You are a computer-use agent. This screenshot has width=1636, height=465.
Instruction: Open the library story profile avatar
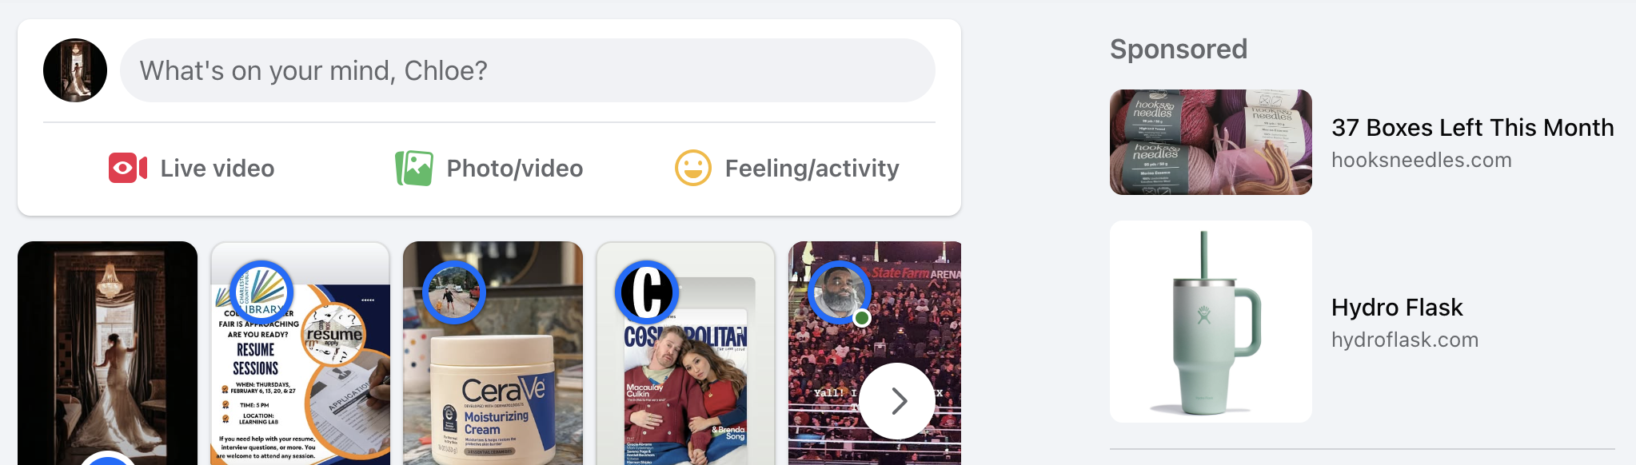tap(261, 292)
